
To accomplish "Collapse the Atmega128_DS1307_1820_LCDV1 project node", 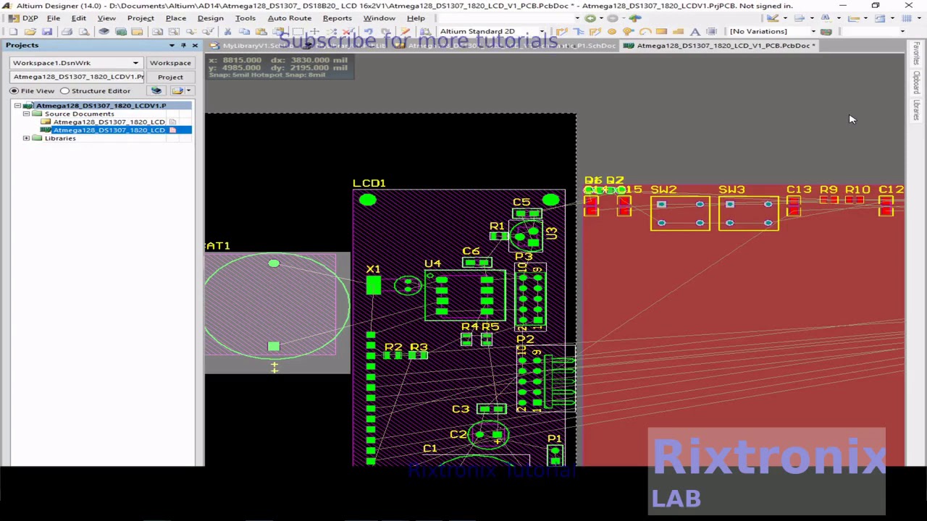I will 17,106.
